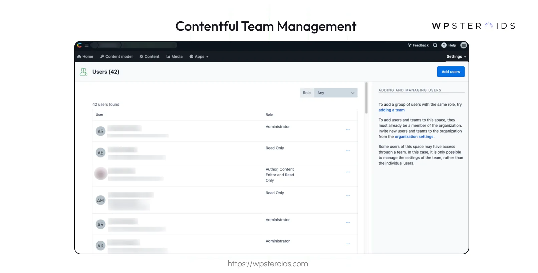The image size is (538, 273).
Task: Follow the adding a team link
Action: point(391,110)
